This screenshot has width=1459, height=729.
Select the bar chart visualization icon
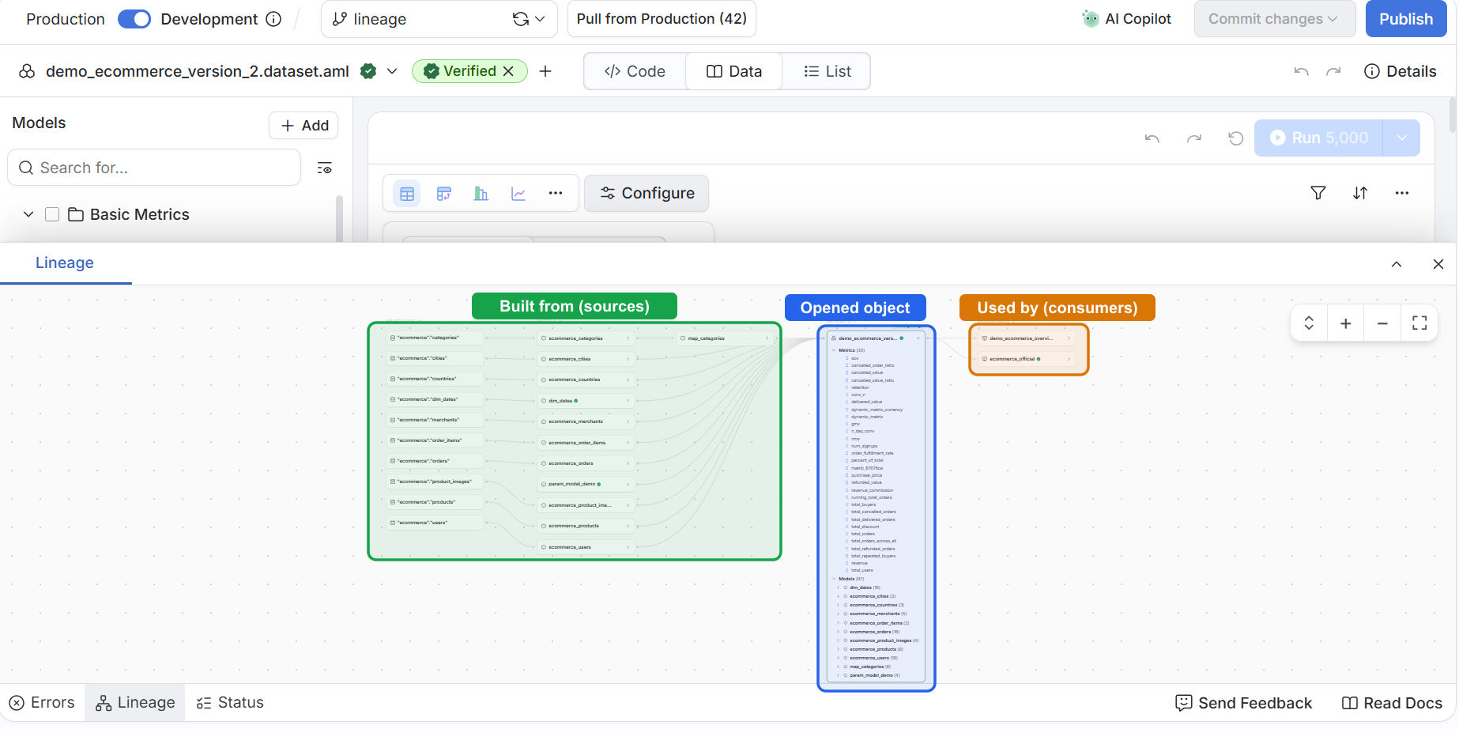[481, 194]
